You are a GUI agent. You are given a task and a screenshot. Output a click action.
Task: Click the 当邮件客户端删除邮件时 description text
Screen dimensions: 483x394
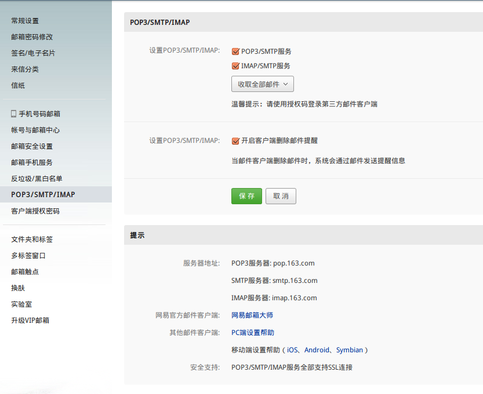pos(318,161)
